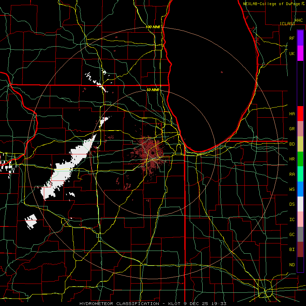Screen dimensions: 306x306
Task: Click the yellow-olive BD swatch
Action: [x=300, y=144]
